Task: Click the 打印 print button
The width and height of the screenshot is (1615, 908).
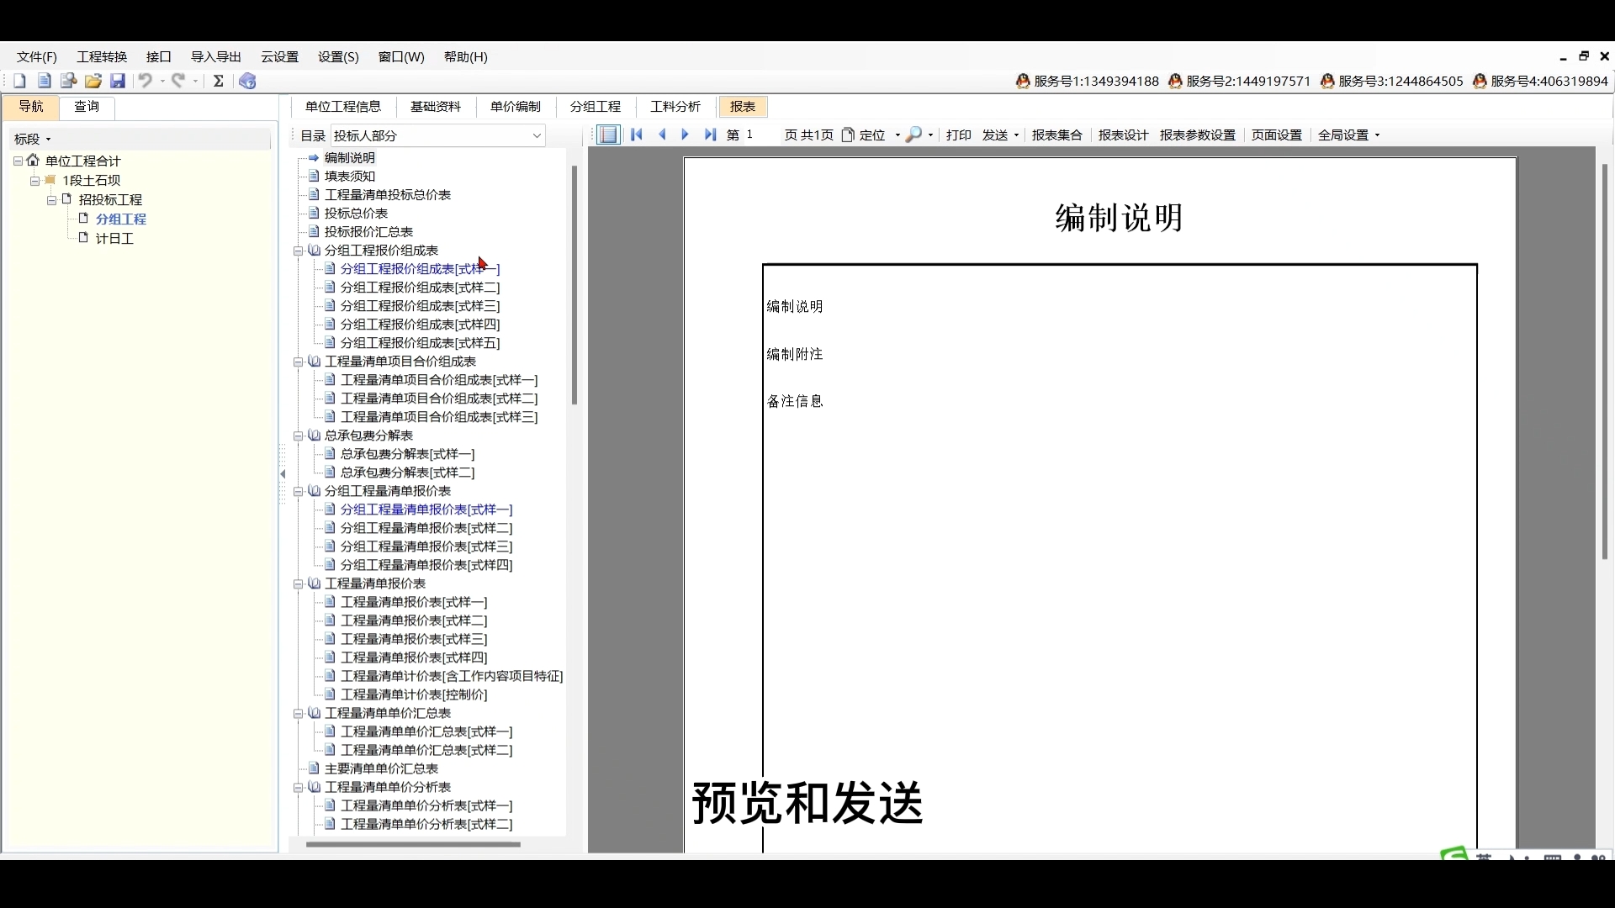Action: 959,135
